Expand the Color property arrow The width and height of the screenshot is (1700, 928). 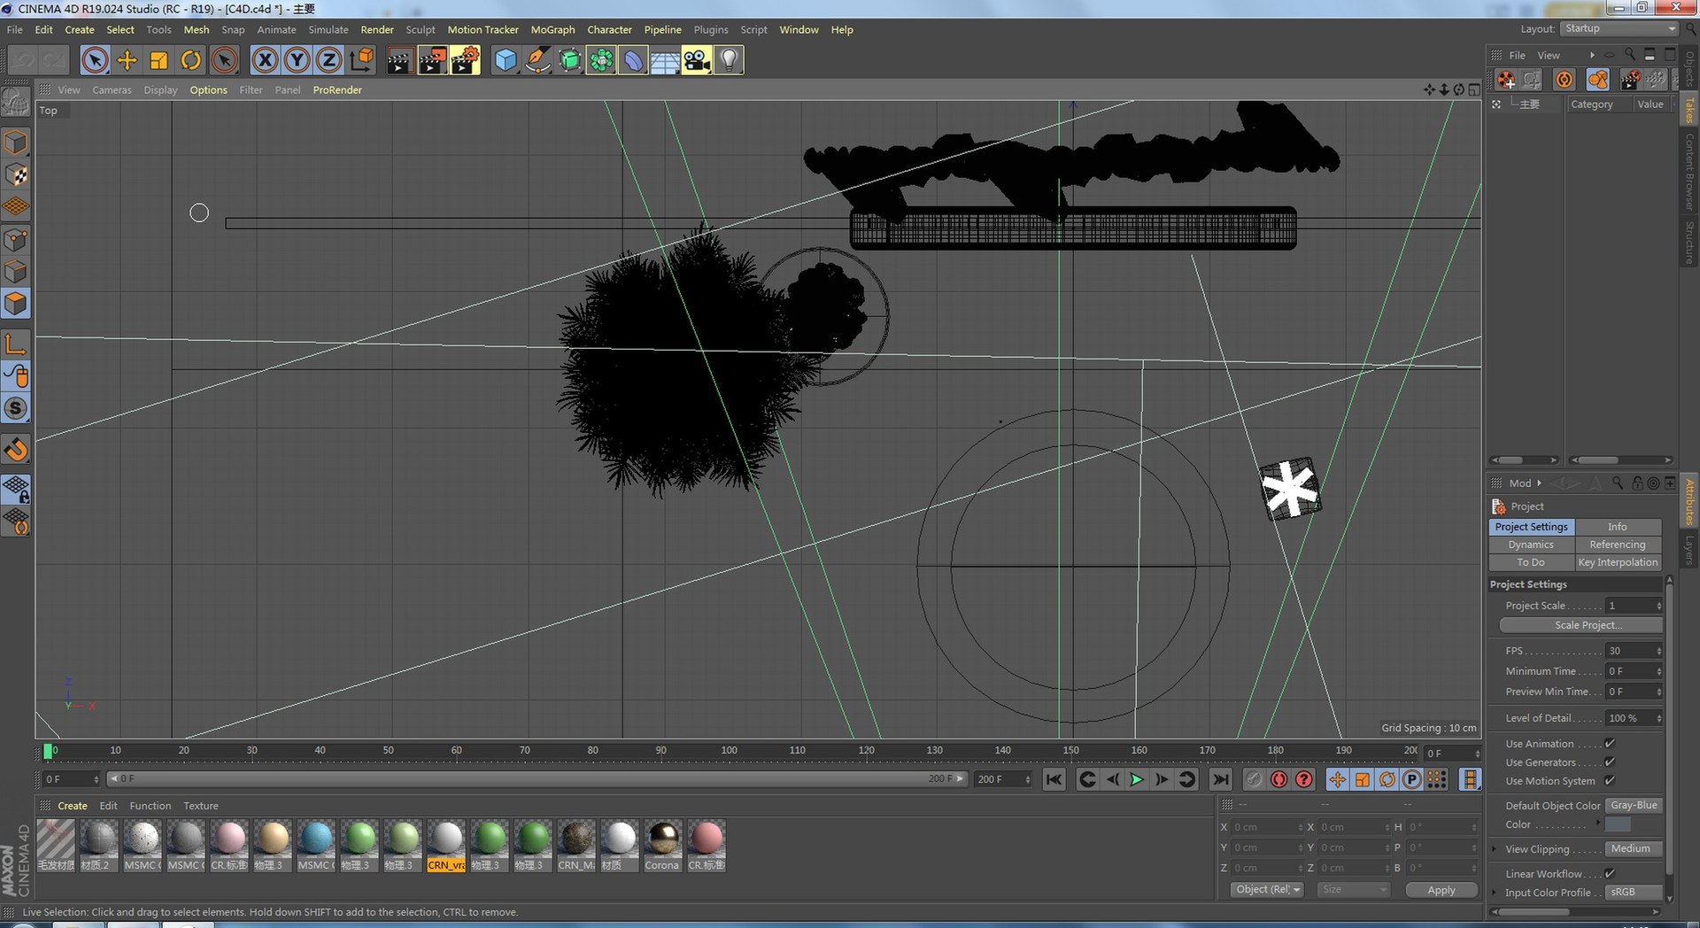coord(1598,823)
